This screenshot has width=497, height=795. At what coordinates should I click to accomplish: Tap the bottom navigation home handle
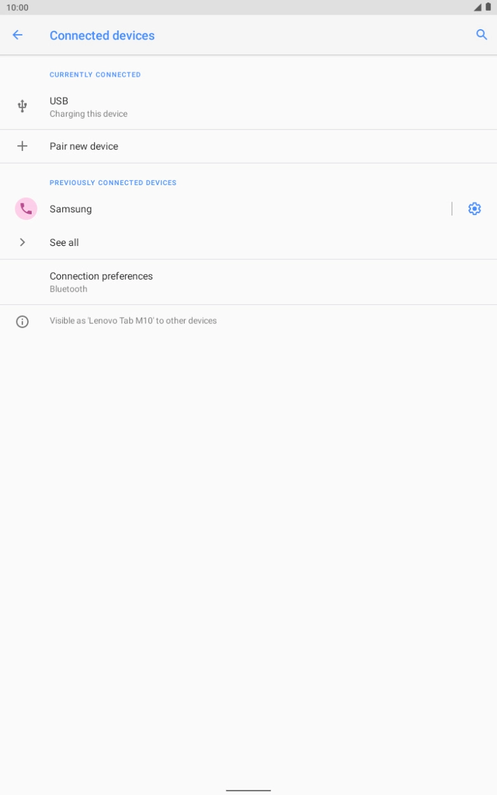point(248,790)
